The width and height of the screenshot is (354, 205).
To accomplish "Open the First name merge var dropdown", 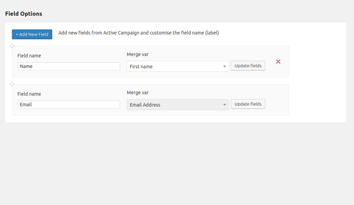I will pyautogui.click(x=174, y=66).
